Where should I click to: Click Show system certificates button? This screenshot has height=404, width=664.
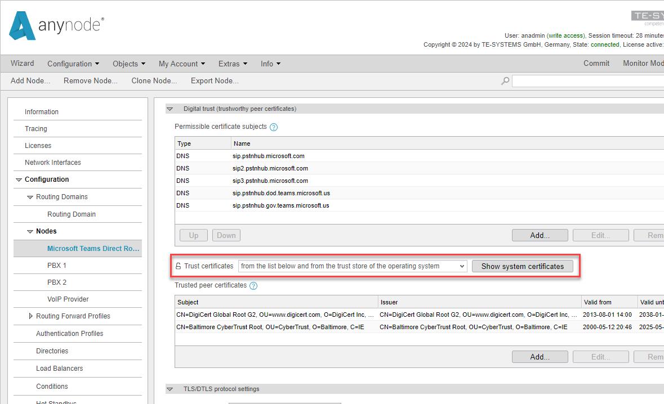[x=523, y=266]
